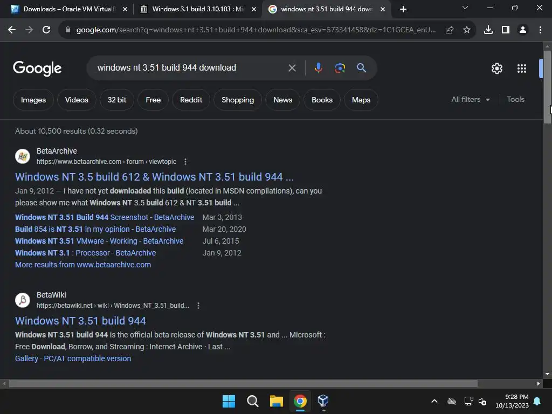552x414 pixels.
Task: Open the clock and date in the taskbar
Action: click(512, 401)
